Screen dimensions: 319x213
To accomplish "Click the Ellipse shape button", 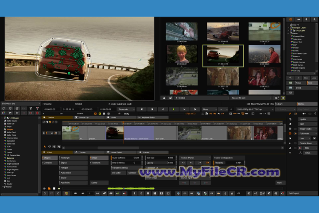I will (x=74, y=163).
